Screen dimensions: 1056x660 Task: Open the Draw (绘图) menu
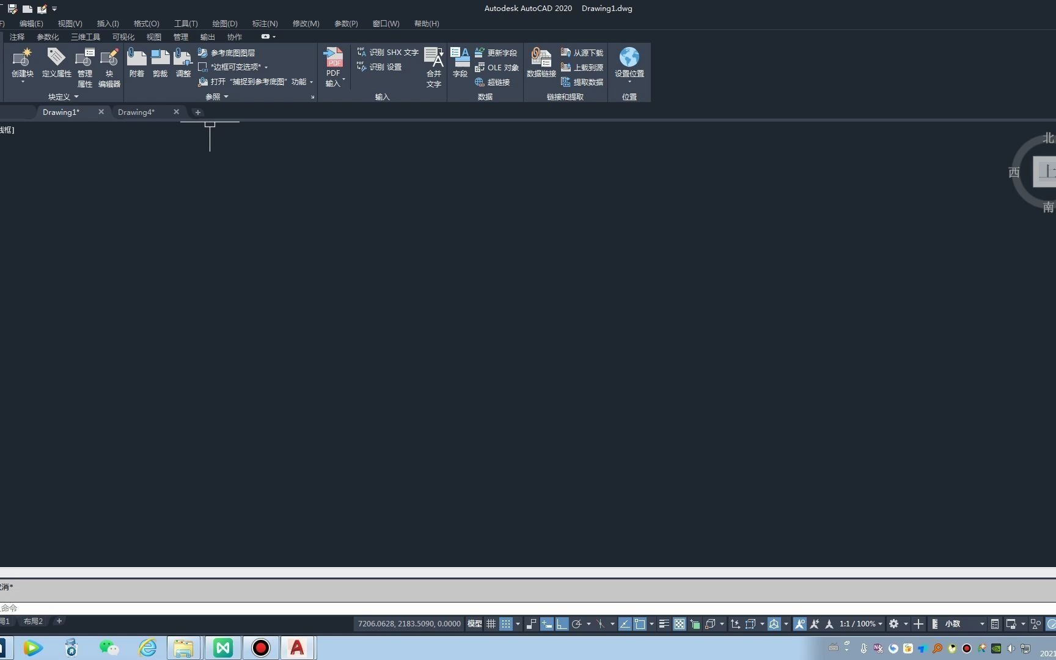[x=225, y=23]
